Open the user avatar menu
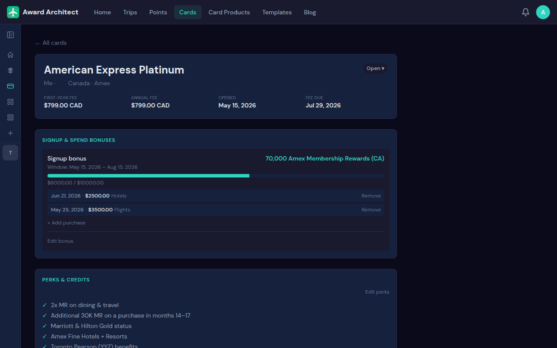Viewport: 557px width, 348px height. coord(543,12)
